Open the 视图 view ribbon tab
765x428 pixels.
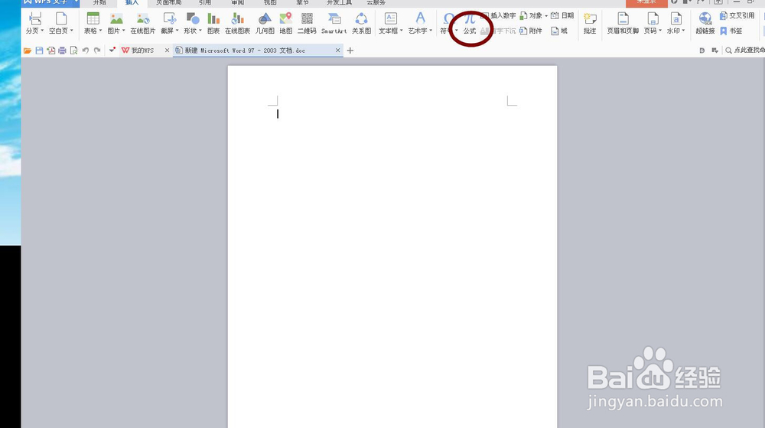click(x=270, y=3)
